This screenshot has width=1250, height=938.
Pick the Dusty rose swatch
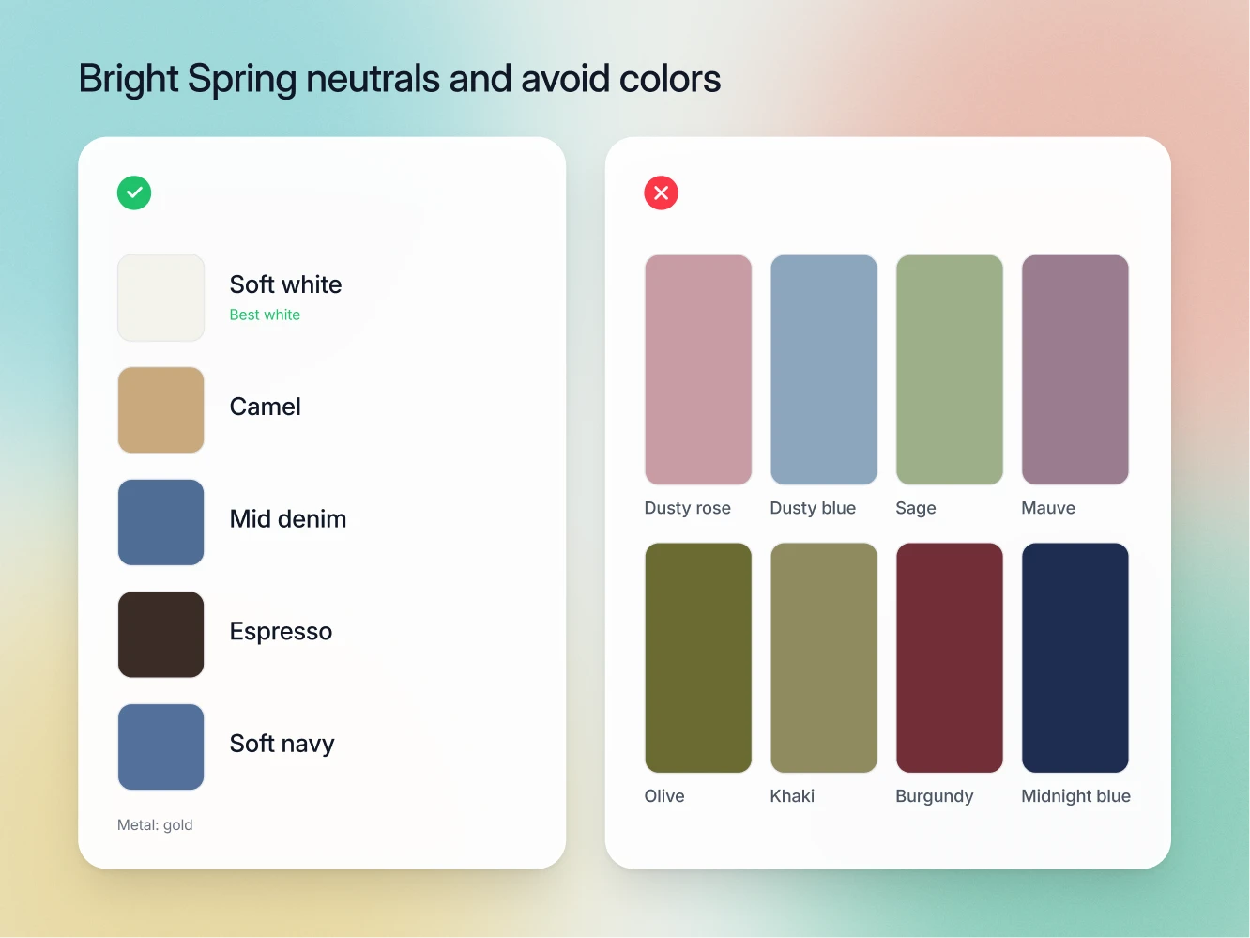[x=698, y=370]
